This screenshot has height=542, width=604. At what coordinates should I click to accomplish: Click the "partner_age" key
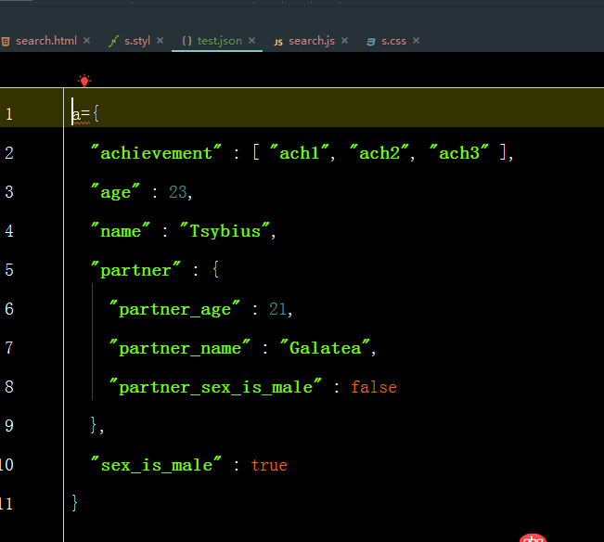174,309
